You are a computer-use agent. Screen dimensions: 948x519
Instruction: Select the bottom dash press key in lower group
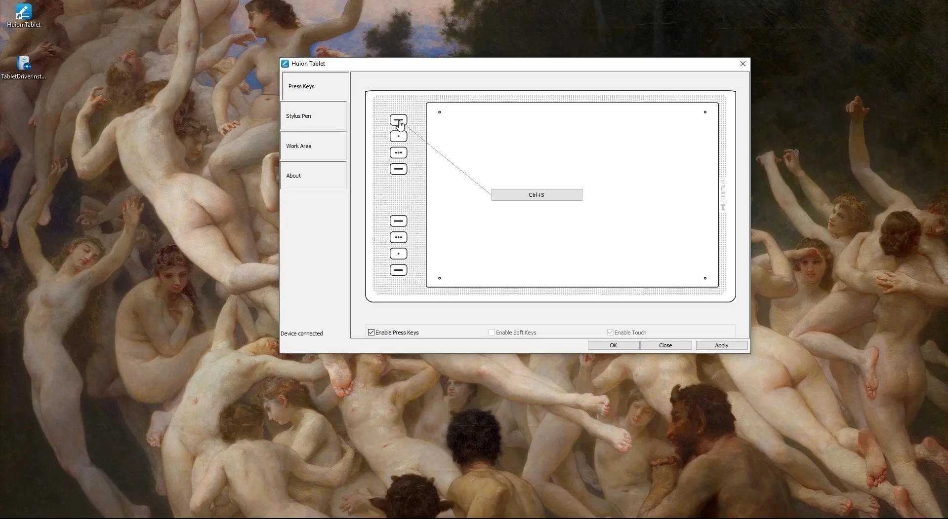click(398, 270)
